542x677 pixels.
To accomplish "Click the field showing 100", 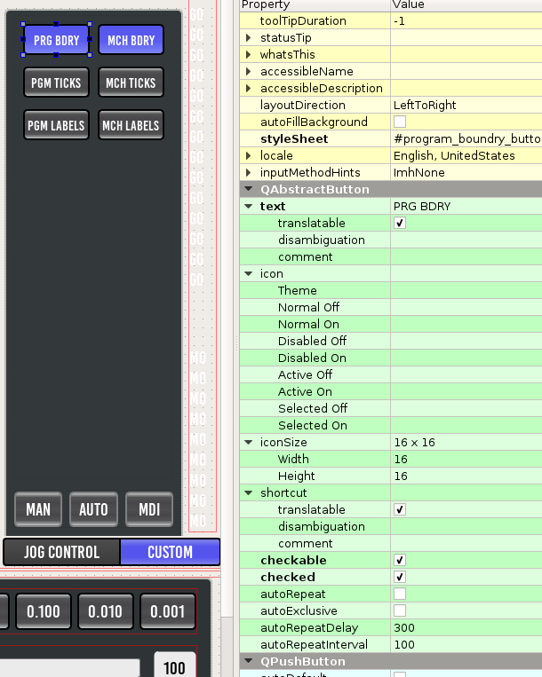I will click(x=175, y=665).
